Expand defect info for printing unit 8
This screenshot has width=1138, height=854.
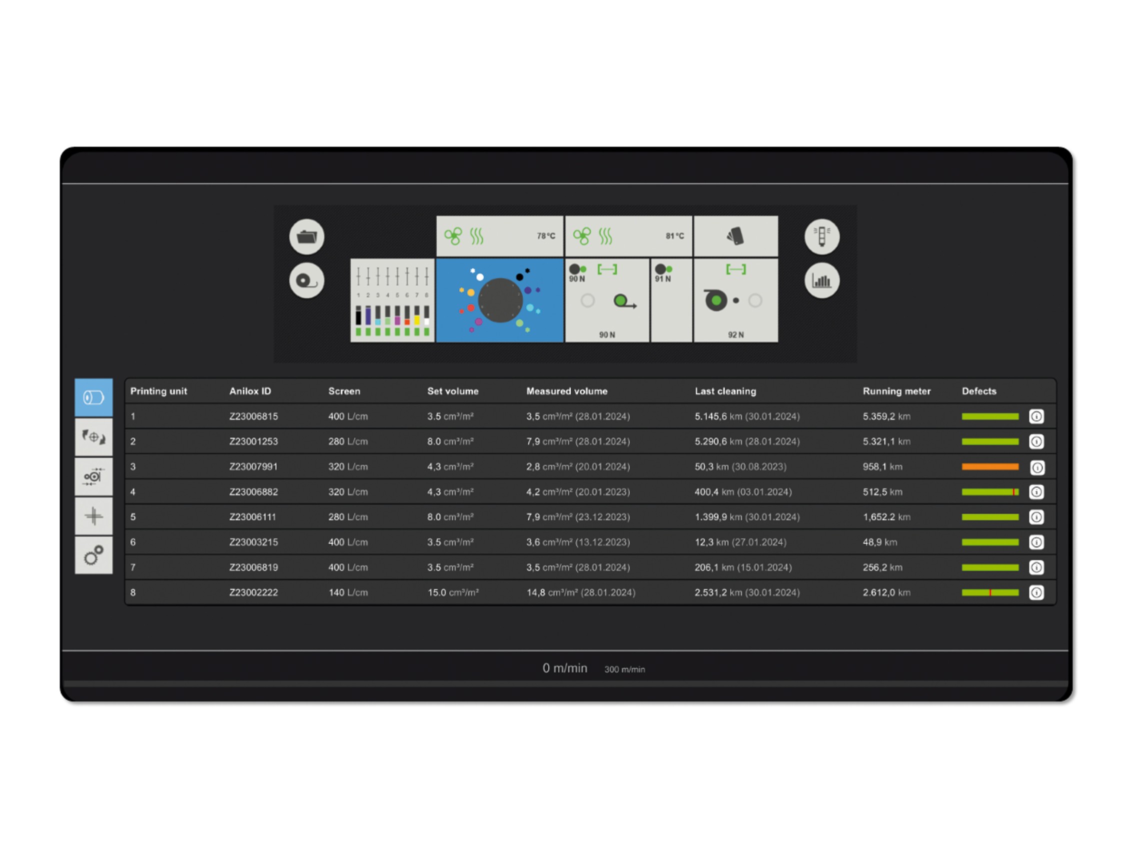[x=1036, y=592]
